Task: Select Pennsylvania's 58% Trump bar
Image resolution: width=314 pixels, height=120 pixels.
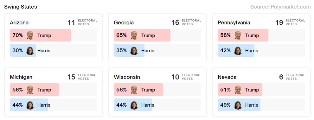Action: [x=243, y=35]
